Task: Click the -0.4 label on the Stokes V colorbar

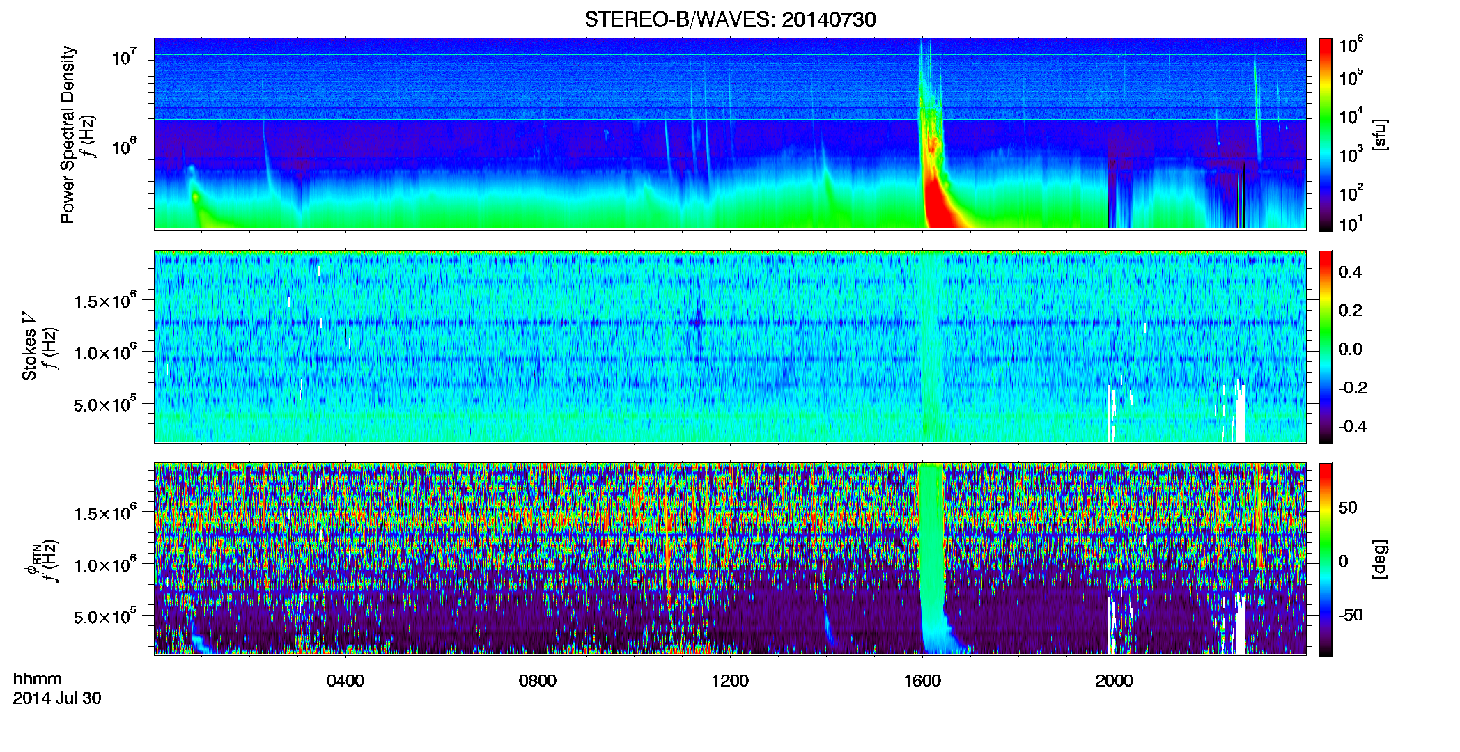Action: point(1353,427)
